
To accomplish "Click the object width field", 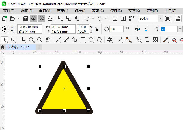I will pyautogui.click(x=63, y=27).
